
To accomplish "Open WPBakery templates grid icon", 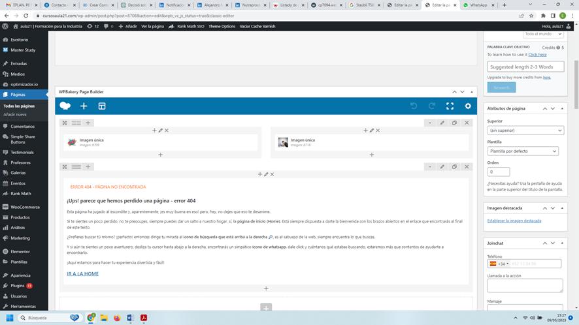I will click(102, 106).
